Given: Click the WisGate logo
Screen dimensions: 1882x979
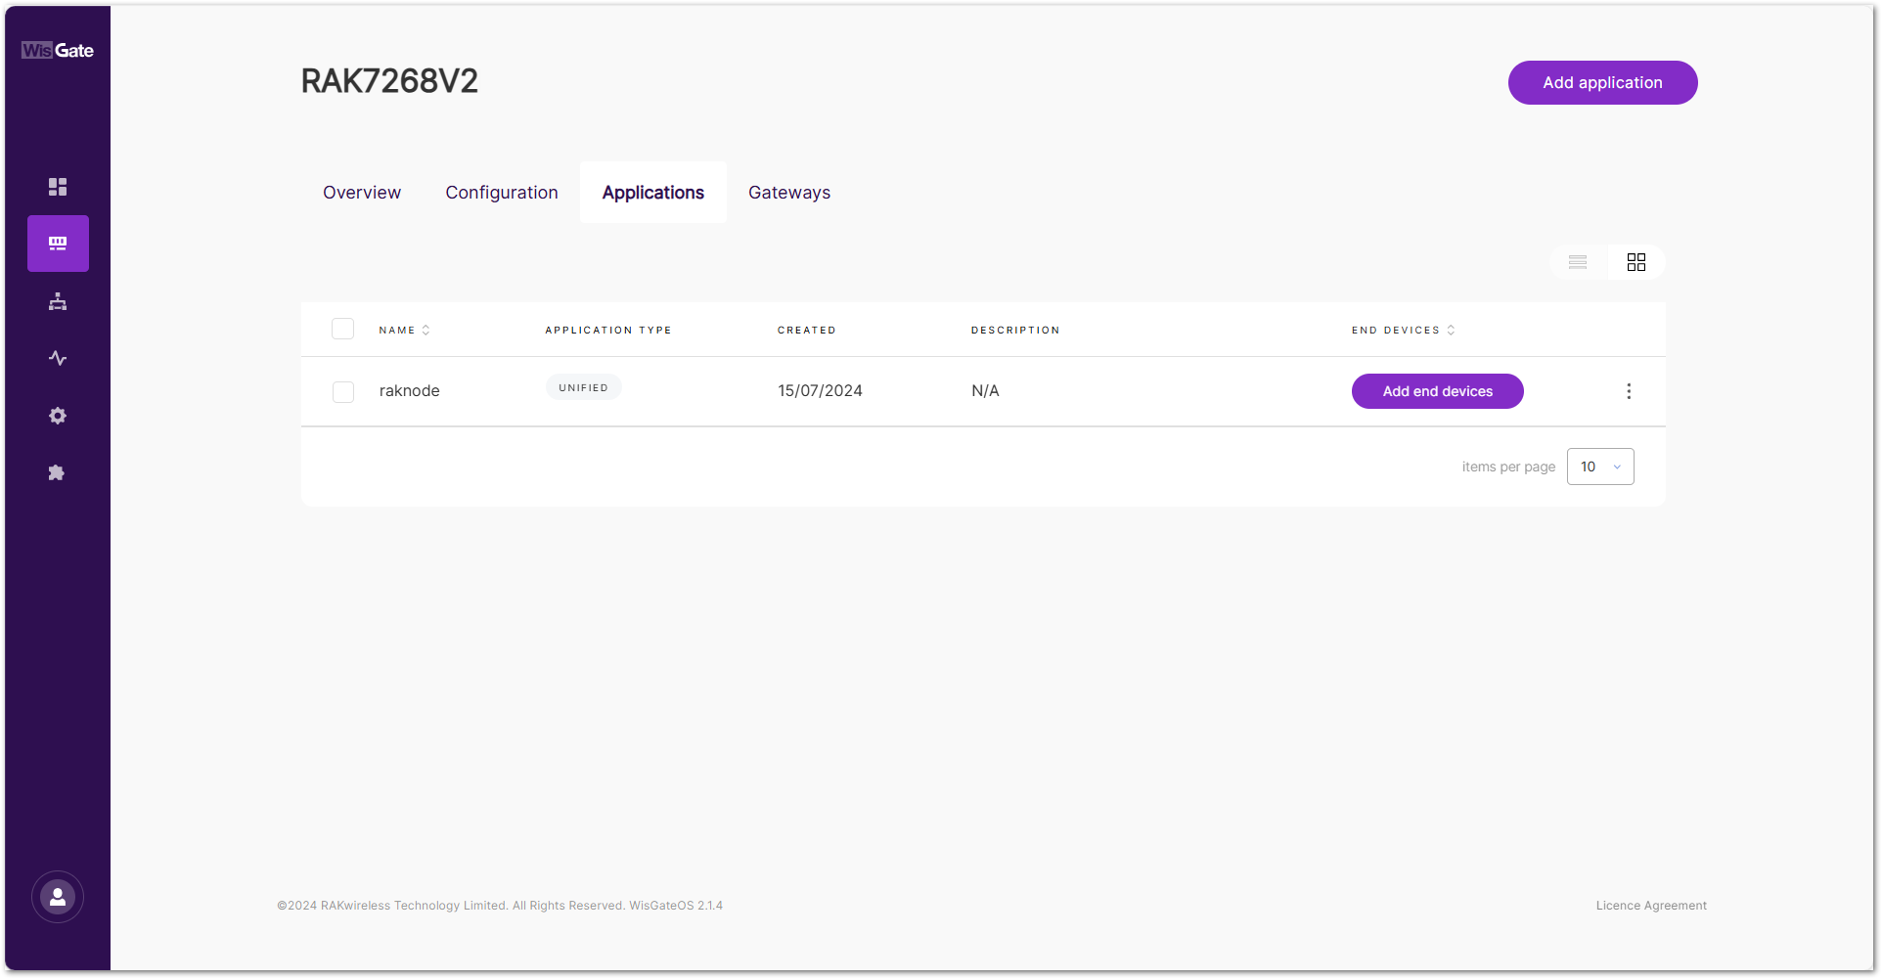Looking at the screenshot, I should [x=58, y=51].
